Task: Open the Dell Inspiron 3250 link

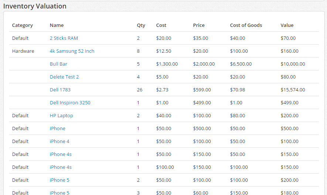Action: pyautogui.click(x=70, y=103)
